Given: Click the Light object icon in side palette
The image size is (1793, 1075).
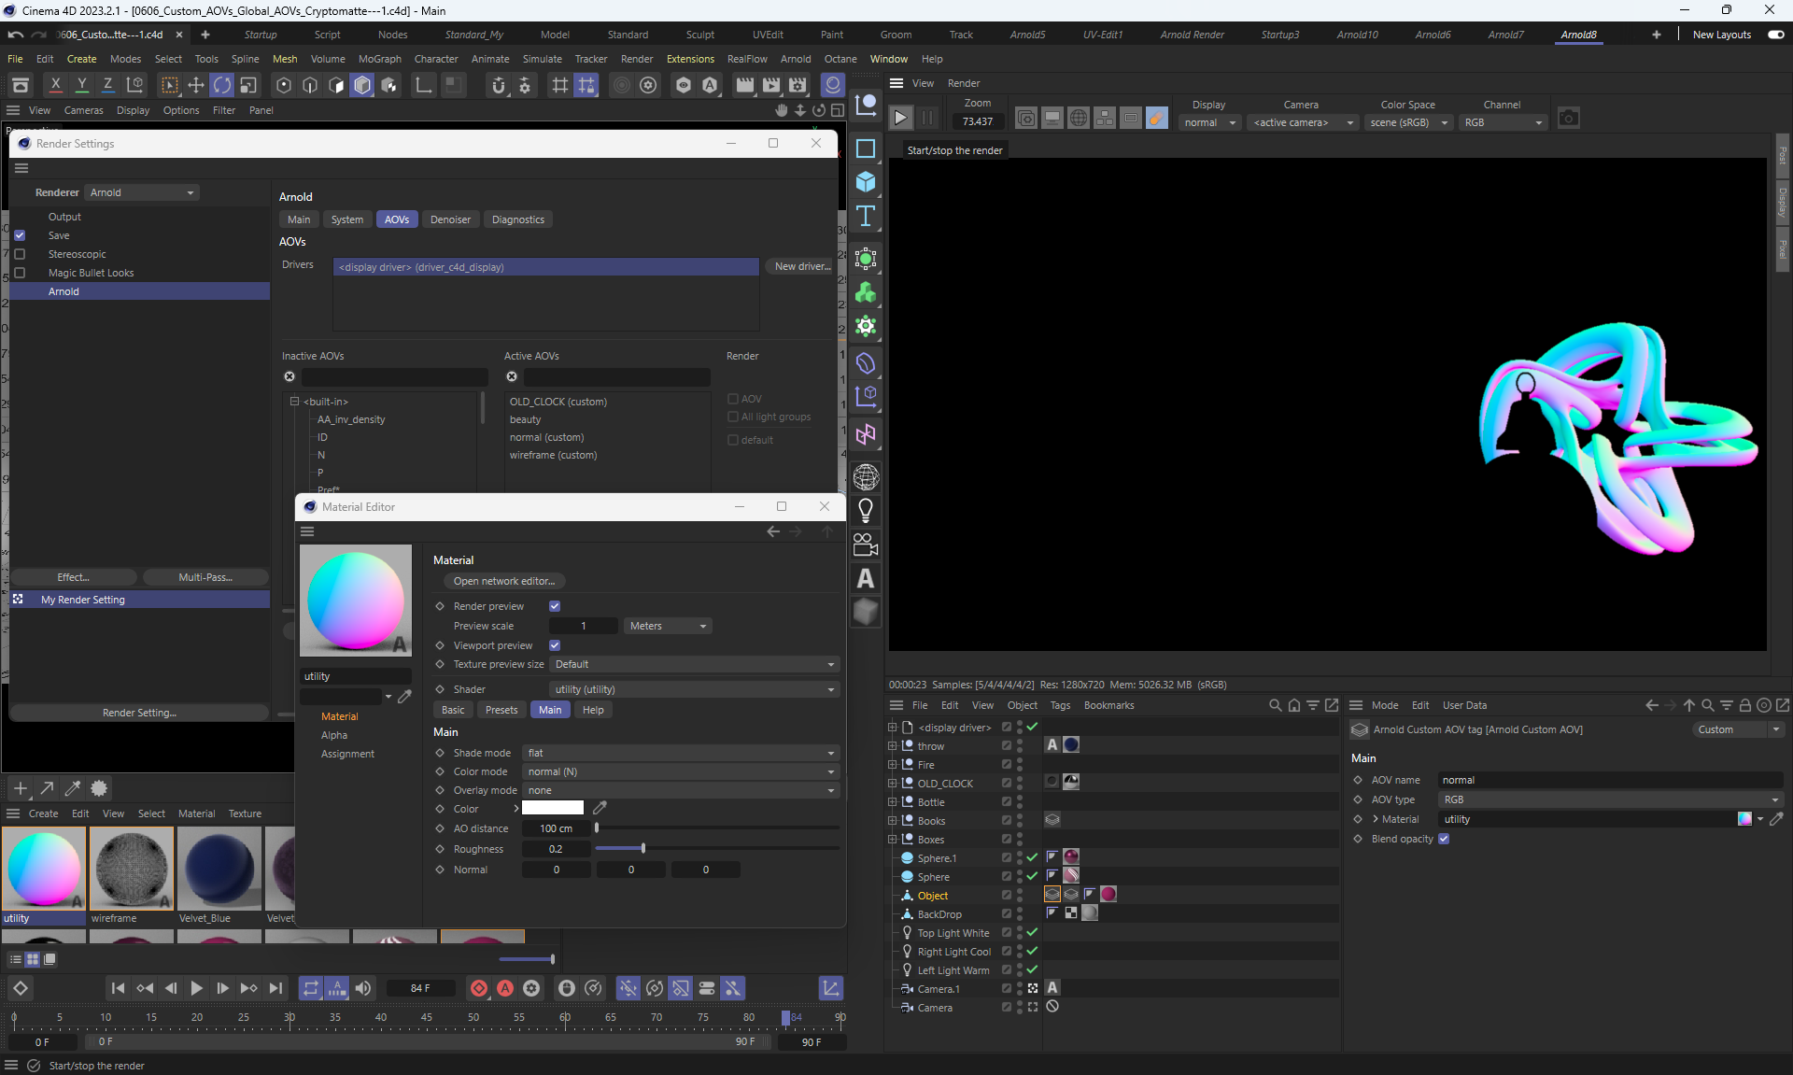Looking at the screenshot, I should [x=866, y=511].
